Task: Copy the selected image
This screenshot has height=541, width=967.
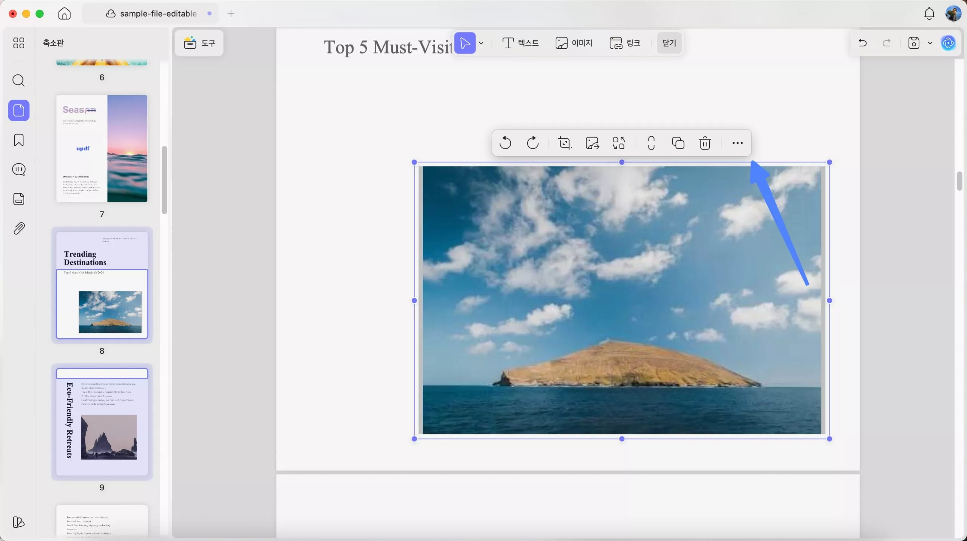Action: (678, 143)
